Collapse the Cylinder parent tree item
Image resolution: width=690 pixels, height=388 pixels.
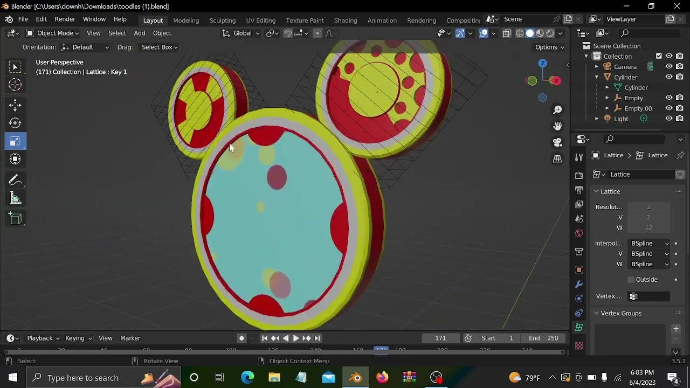(x=597, y=77)
